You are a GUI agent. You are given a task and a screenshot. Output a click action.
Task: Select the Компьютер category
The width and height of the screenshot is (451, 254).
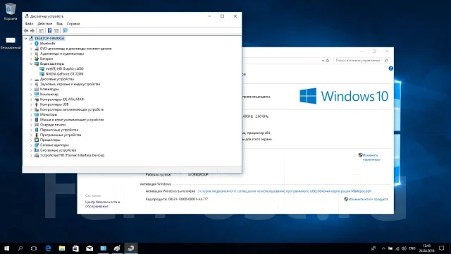point(49,95)
